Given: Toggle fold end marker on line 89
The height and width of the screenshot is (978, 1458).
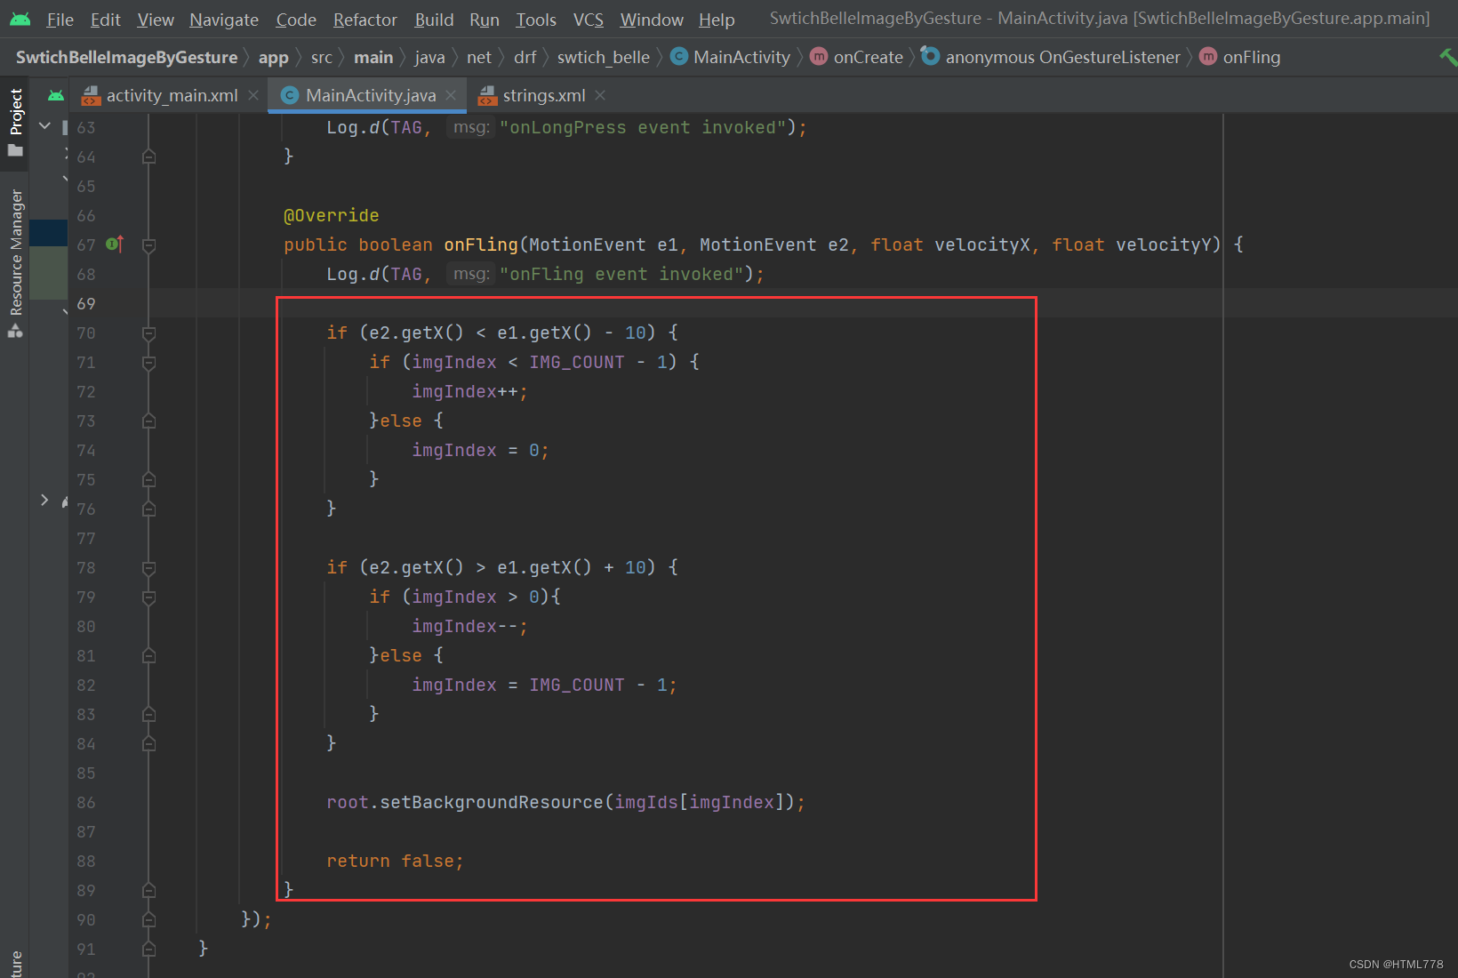Looking at the screenshot, I should point(149,891).
